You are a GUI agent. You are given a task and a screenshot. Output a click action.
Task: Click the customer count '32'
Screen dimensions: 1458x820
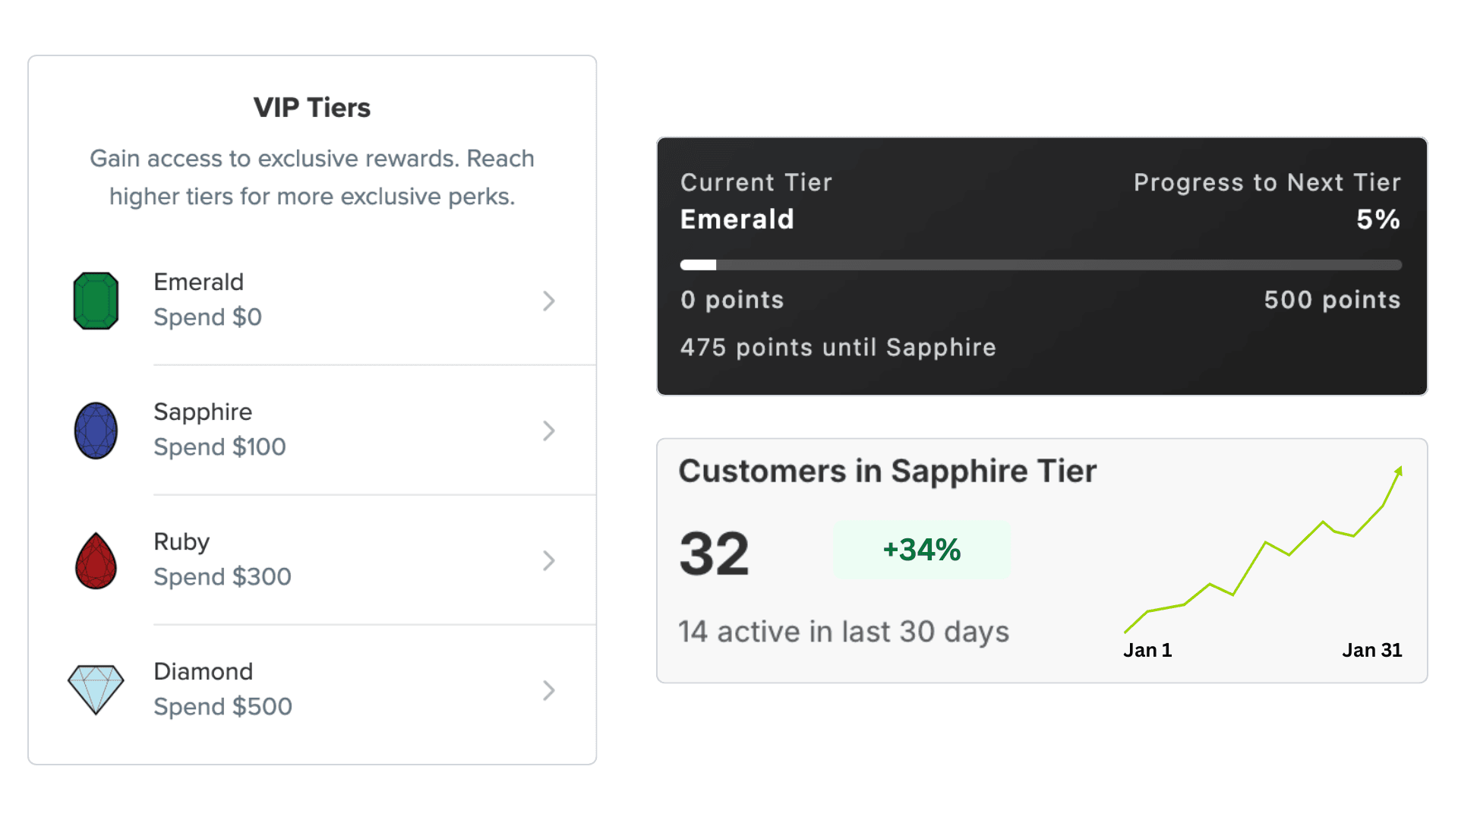(x=714, y=553)
